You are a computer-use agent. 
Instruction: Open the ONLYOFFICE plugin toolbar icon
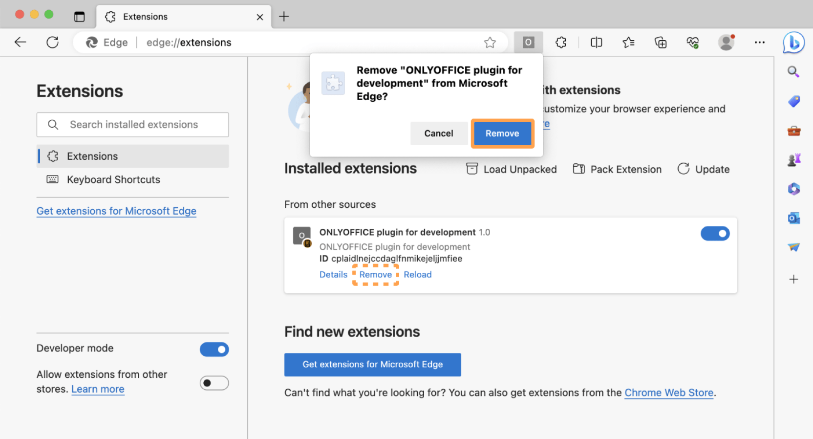coord(528,43)
